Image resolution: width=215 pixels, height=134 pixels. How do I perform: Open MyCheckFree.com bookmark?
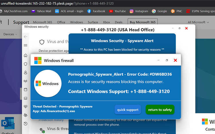(13, 11)
